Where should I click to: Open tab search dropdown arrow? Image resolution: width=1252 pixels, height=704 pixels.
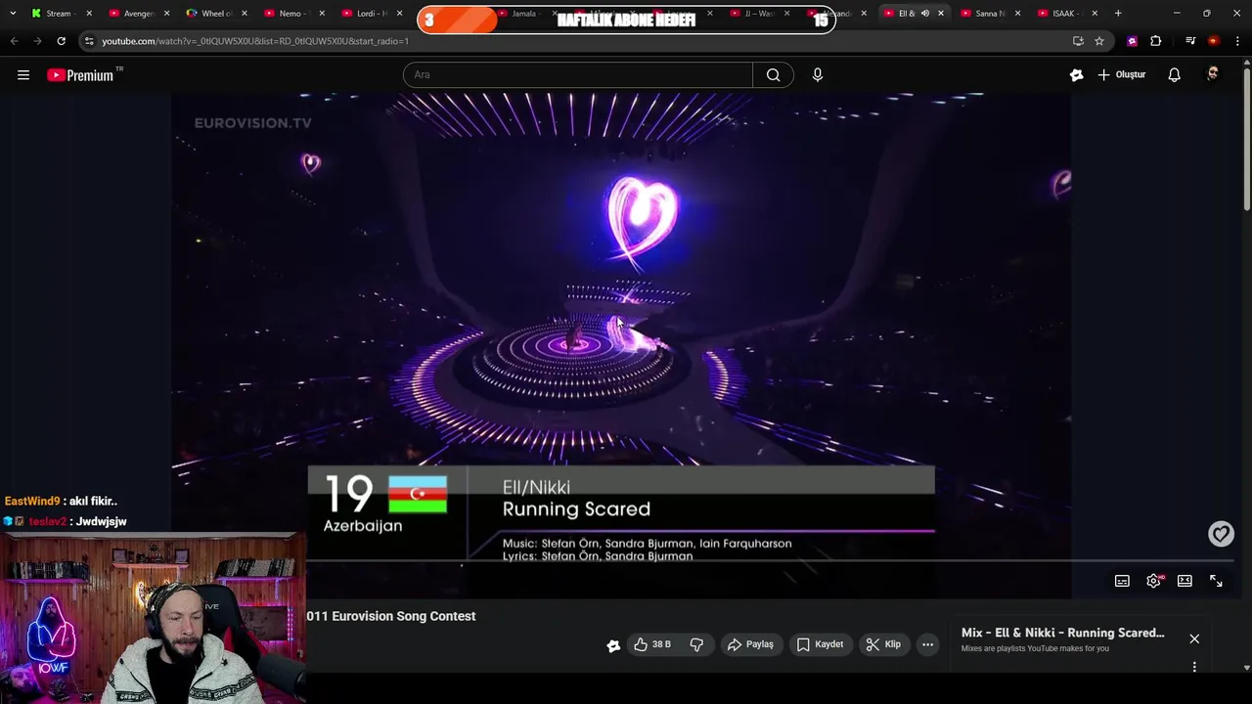(x=12, y=14)
